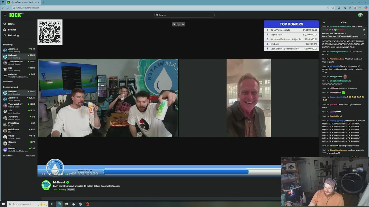The image size is (369, 207).
Task: Open the Kick hamburger menu
Action: point(5,15)
